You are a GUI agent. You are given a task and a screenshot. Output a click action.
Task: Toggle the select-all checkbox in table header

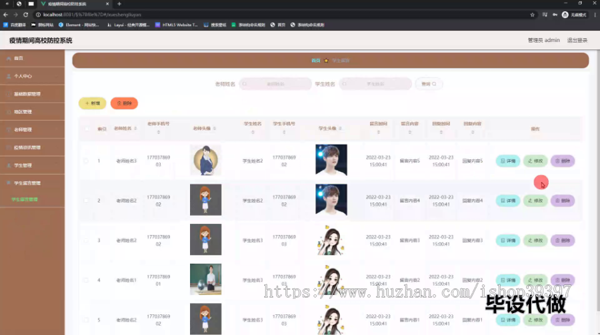pyautogui.click(x=87, y=129)
